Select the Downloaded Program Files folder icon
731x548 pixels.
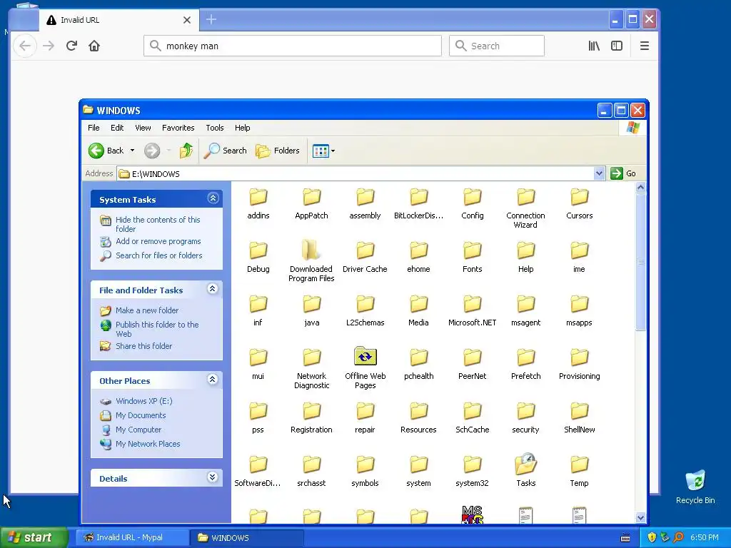[311, 250]
